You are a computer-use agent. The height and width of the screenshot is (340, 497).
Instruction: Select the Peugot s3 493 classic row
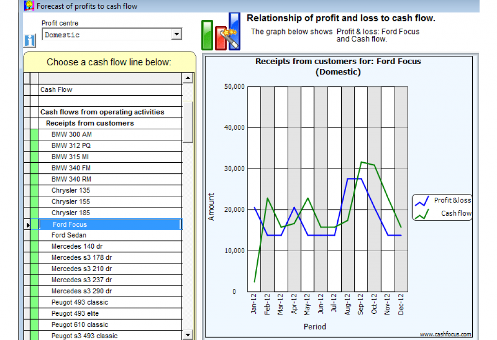point(110,336)
